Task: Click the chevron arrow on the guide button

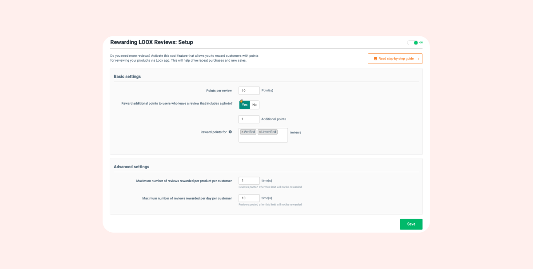Action: coord(418,59)
